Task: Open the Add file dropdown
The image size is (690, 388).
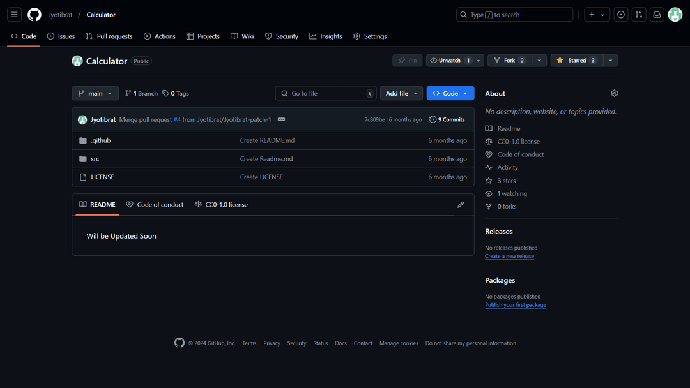Action: pos(401,93)
